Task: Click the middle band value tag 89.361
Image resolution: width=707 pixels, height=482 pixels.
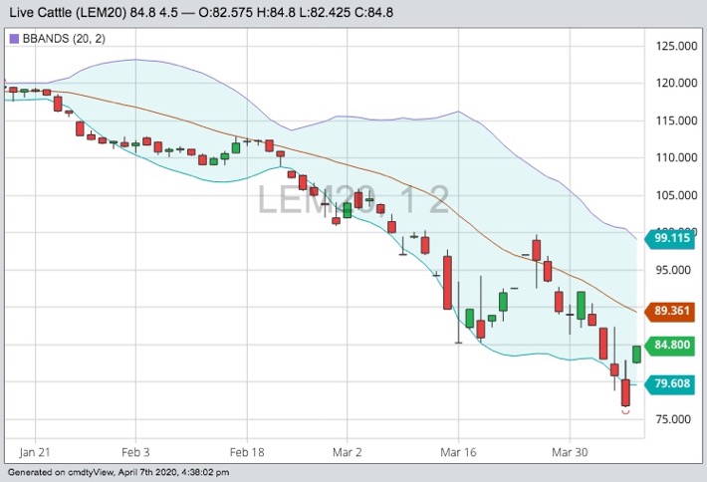Action: [670, 311]
